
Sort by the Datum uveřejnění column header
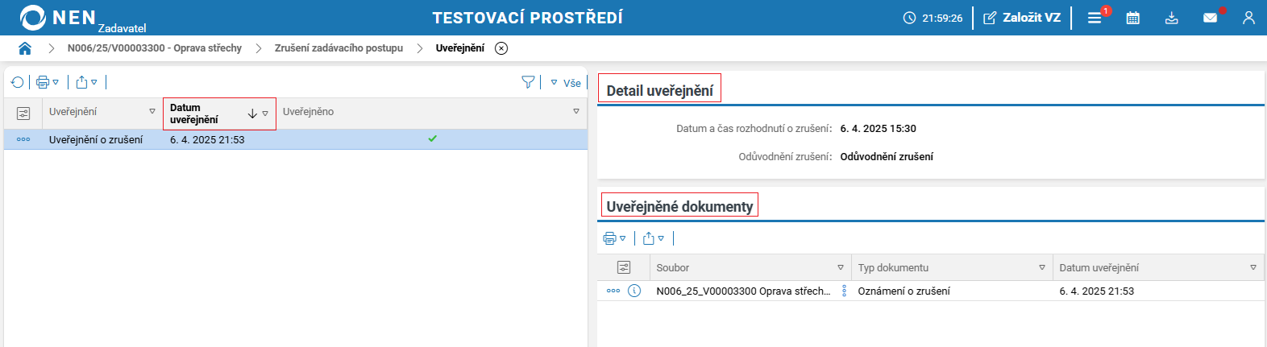click(194, 114)
